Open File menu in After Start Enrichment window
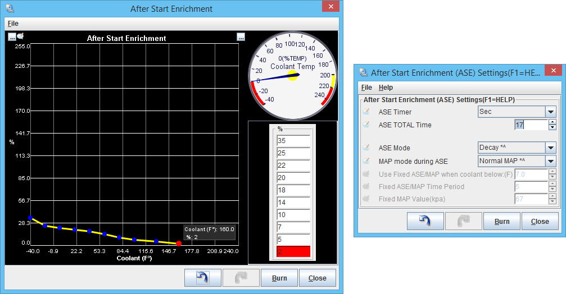566x294 pixels. tap(13, 24)
